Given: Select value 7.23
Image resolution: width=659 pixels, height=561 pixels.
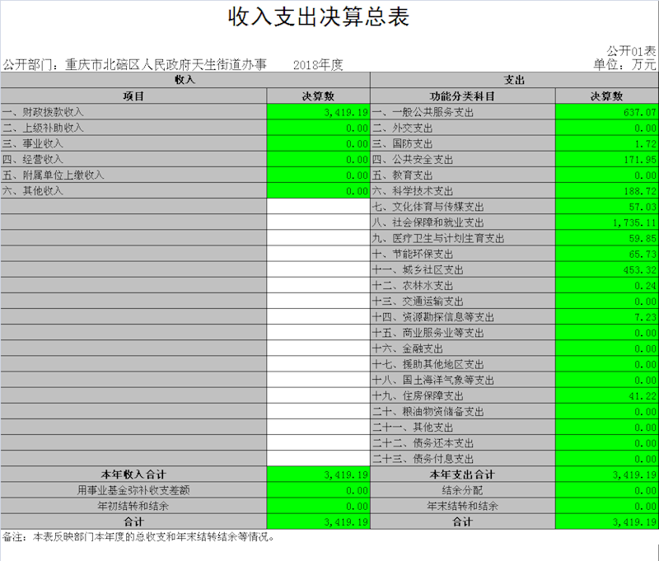Looking at the screenshot, I should click(607, 317).
